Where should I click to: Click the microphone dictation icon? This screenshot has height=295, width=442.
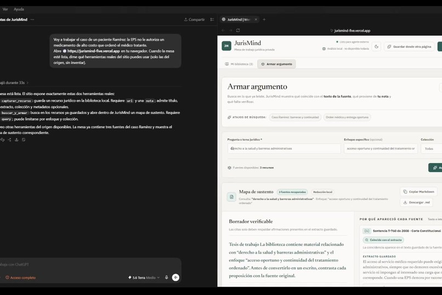167,277
